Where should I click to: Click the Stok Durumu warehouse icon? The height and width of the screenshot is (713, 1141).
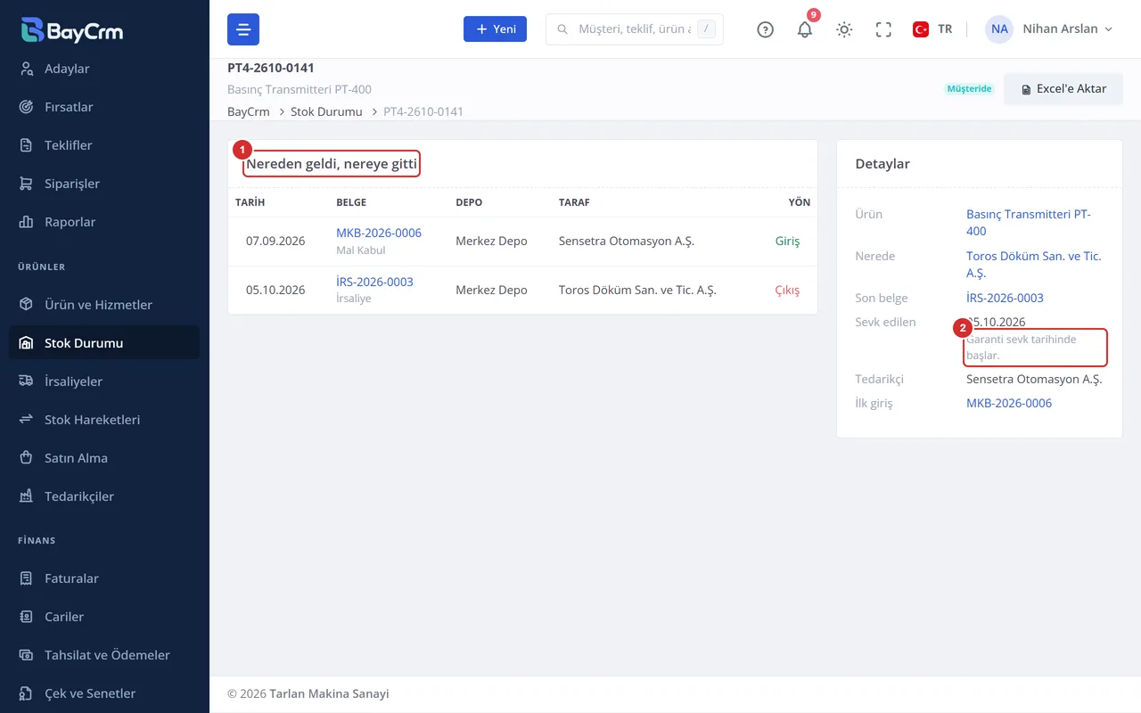coord(27,343)
